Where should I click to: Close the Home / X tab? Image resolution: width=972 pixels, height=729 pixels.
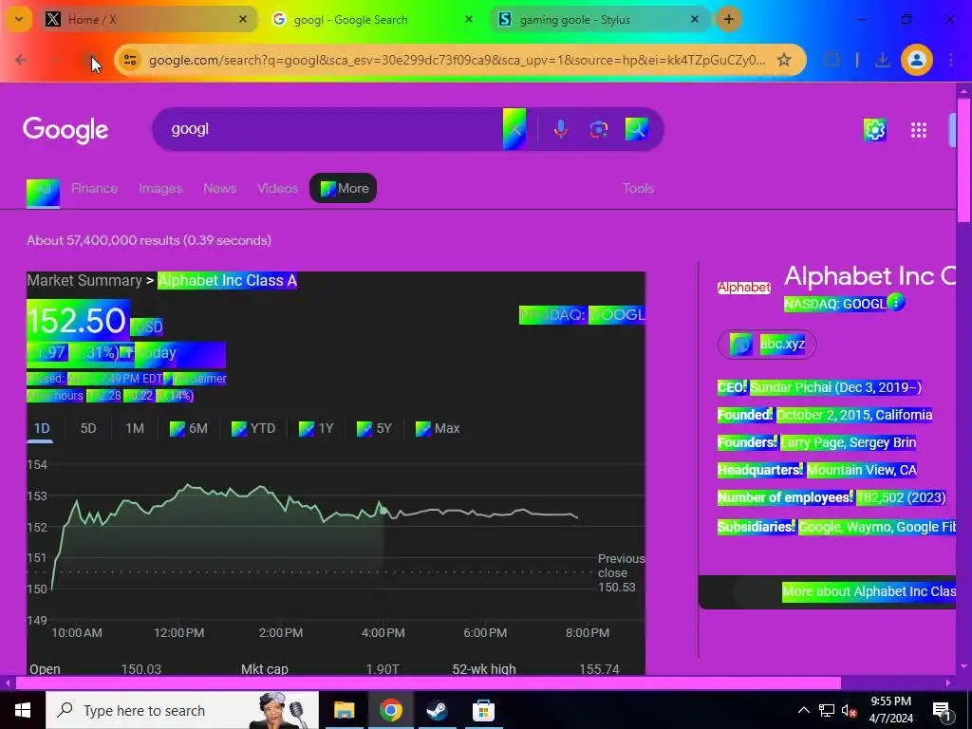243,19
